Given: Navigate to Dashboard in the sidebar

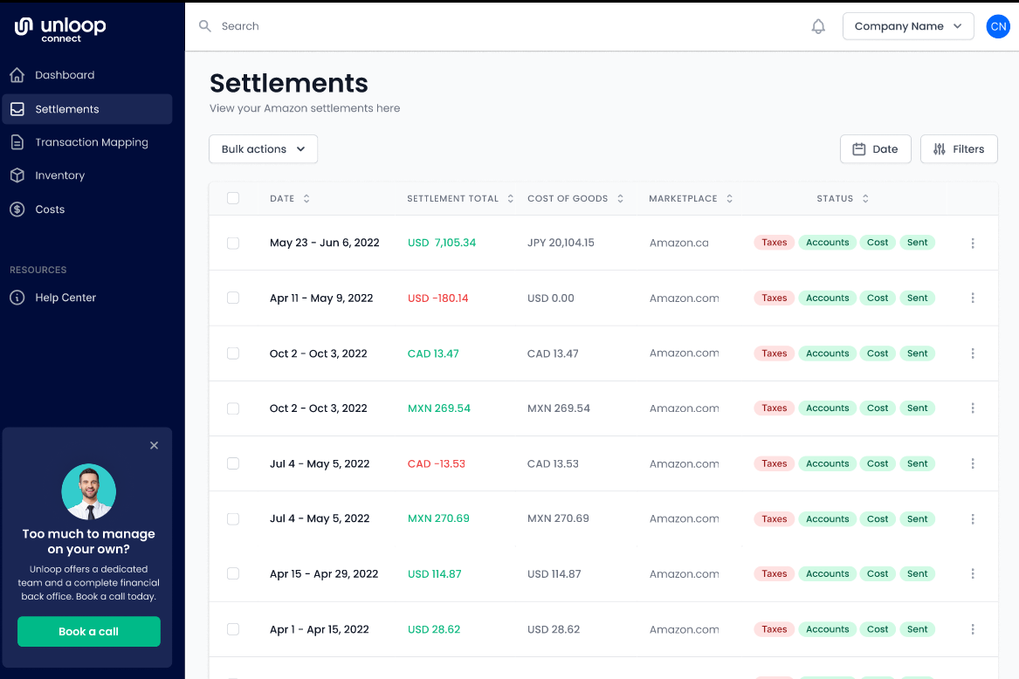Looking at the screenshot, I should tap(66, 75).
